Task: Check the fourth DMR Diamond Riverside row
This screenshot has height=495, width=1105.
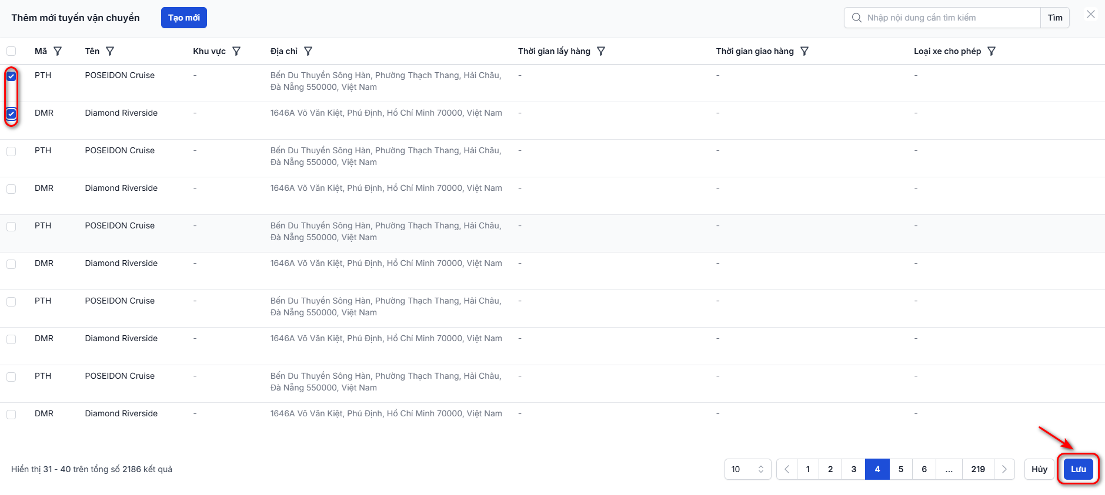Action: click(x=11, y=339)
